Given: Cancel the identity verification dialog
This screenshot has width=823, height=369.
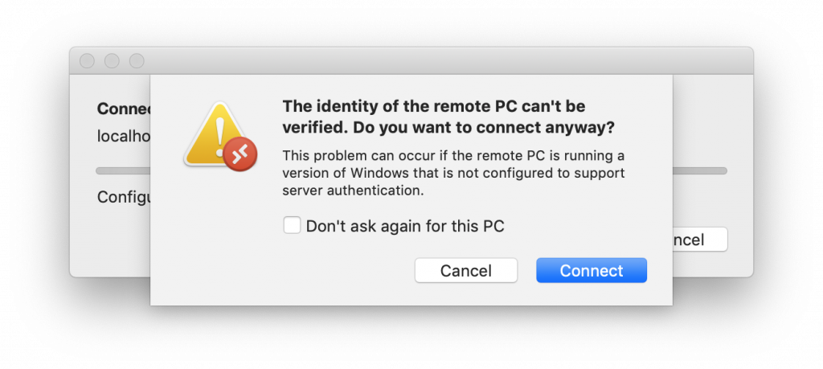Looking at the screenshot, I should [x=465, y=271].
